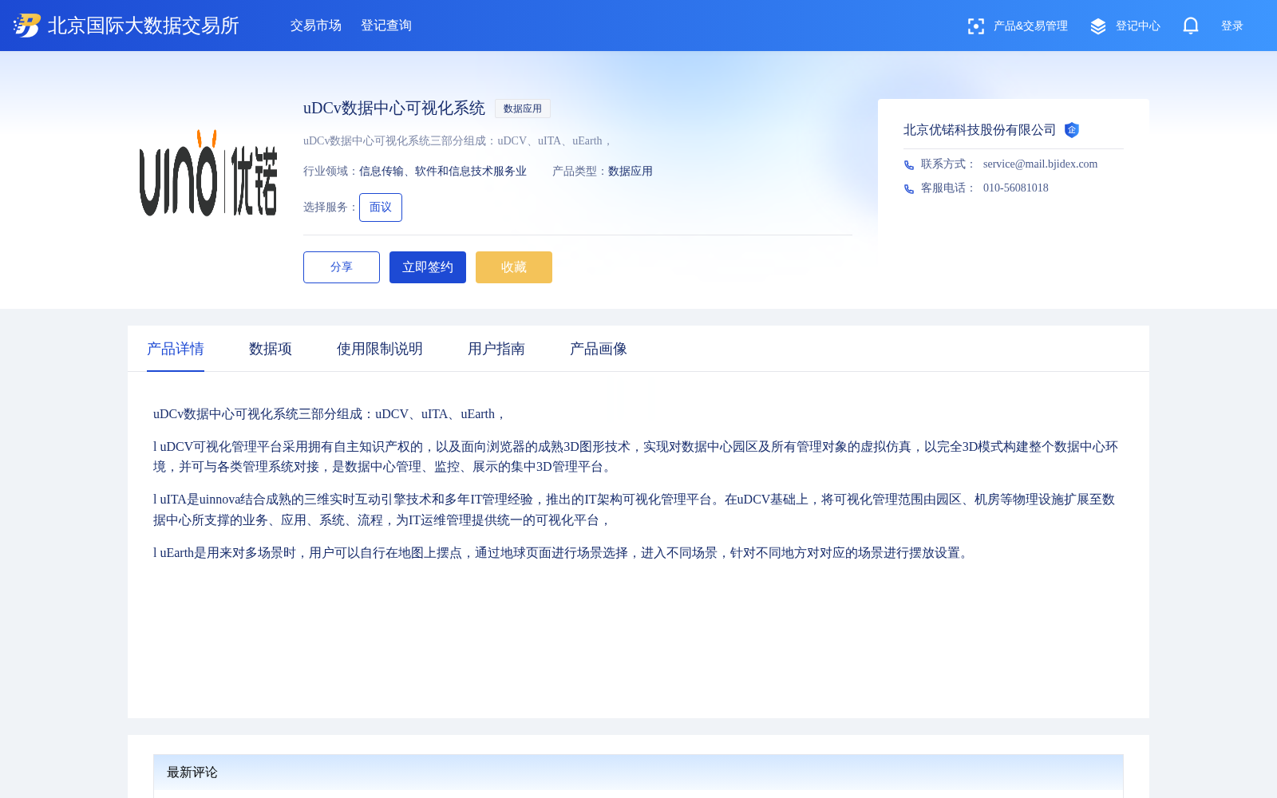This screenshot has height=798, width=1277.
Task: Open 产品&交易管理 link
Action: [x=1030, y=26]
